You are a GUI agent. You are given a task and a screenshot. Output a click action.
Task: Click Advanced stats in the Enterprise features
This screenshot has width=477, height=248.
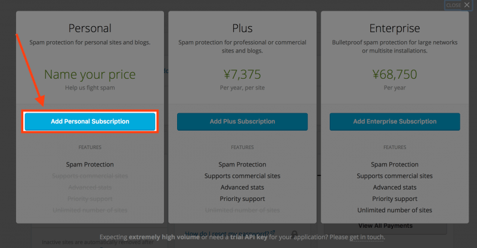tap(395, 187)
